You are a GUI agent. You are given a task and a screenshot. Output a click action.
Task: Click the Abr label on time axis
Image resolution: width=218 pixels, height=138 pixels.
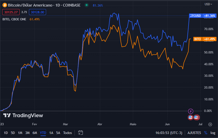100,124
